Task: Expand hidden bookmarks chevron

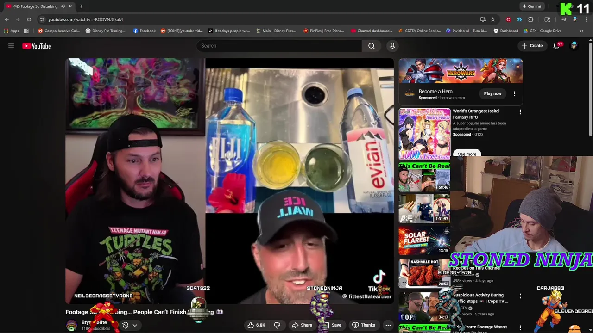Action: click(x=582, y=31)
